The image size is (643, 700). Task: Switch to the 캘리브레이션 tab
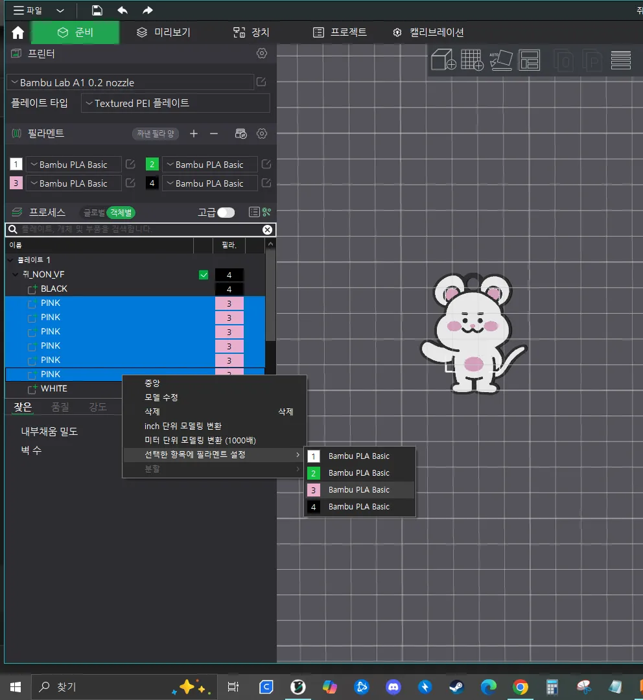point(428,32)
